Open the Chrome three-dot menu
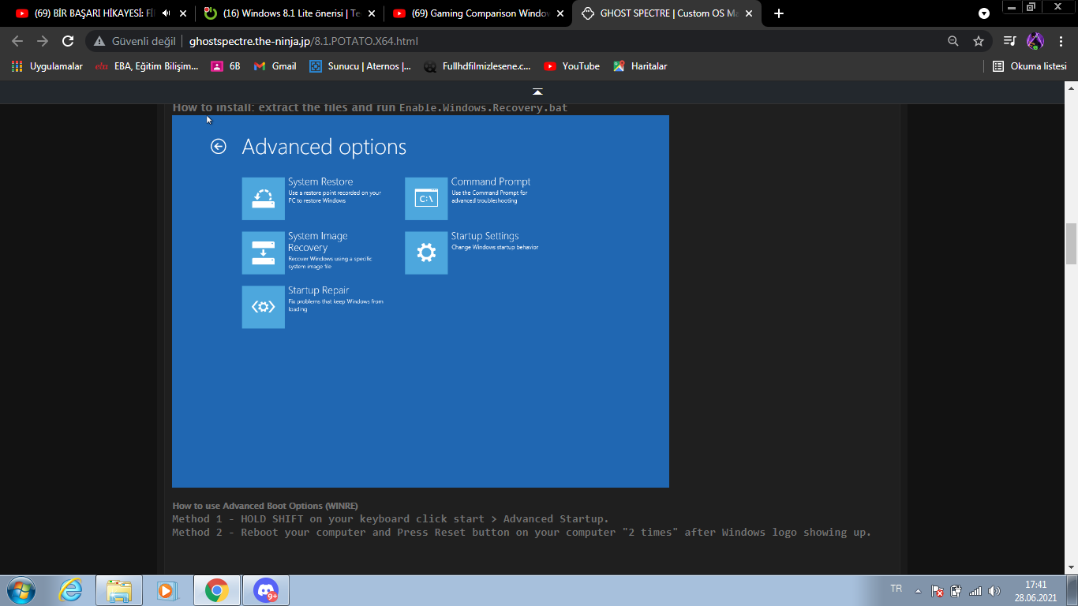Screen dimensions: 1078x606 [x=1060, y=41]
